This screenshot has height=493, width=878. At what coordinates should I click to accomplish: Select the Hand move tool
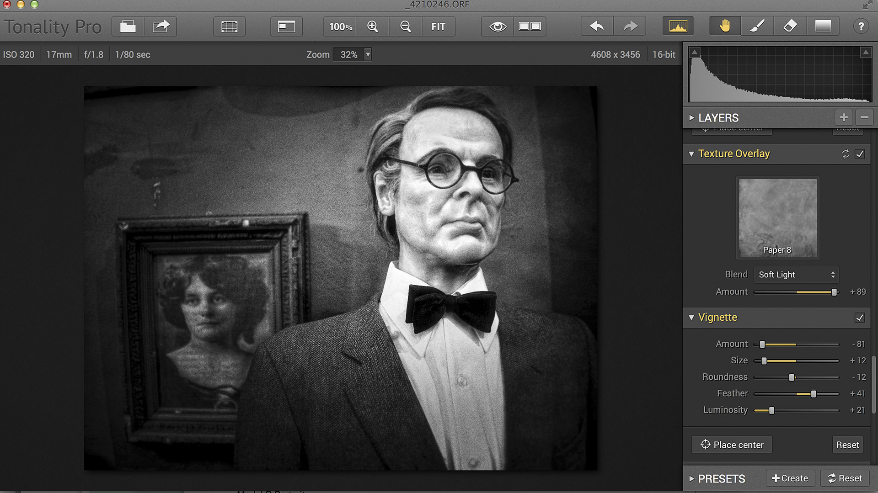725,27
